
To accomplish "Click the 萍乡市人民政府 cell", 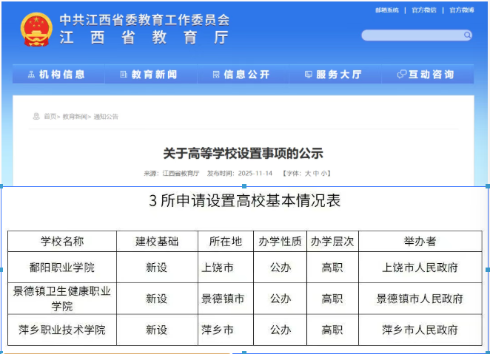I will 420,330.
